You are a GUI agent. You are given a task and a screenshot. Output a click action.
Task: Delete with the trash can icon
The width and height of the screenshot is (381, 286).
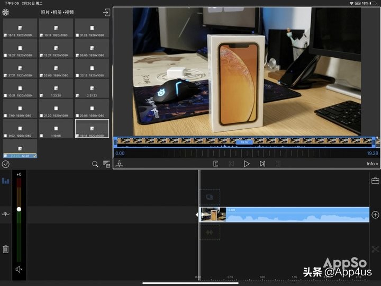click(6, 249)
